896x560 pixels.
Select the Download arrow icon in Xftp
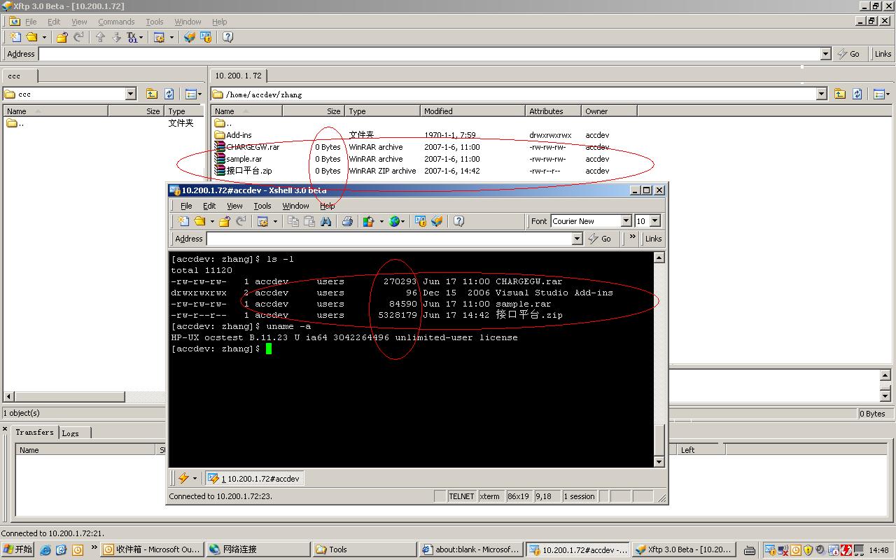coord(117,37)
